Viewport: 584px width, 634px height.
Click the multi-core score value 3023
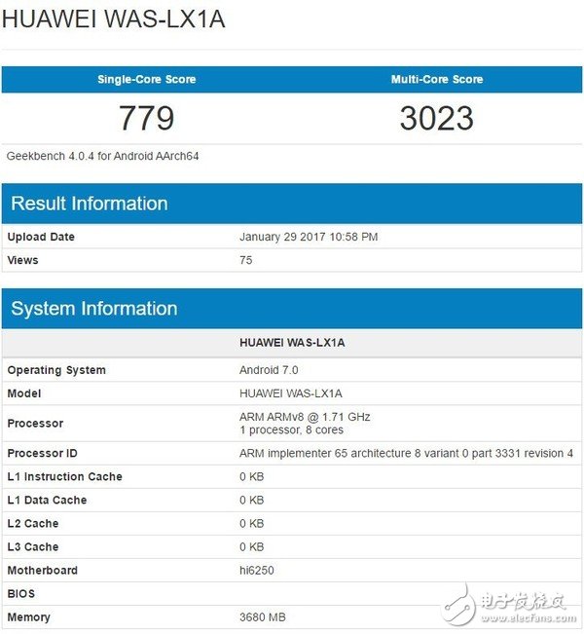437,118
